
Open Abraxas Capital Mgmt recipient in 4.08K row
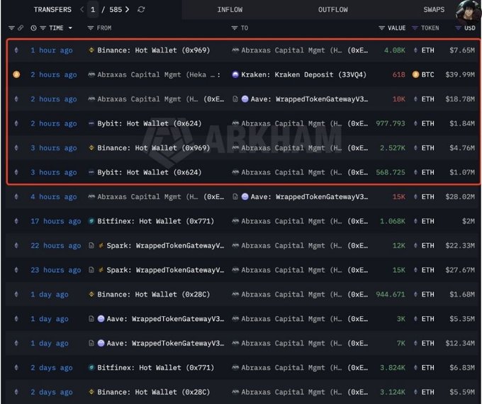tap(304, 50)
